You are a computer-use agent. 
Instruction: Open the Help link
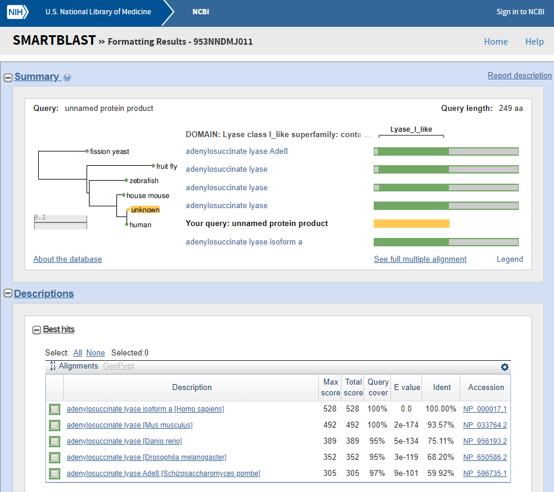coord(534,42)
